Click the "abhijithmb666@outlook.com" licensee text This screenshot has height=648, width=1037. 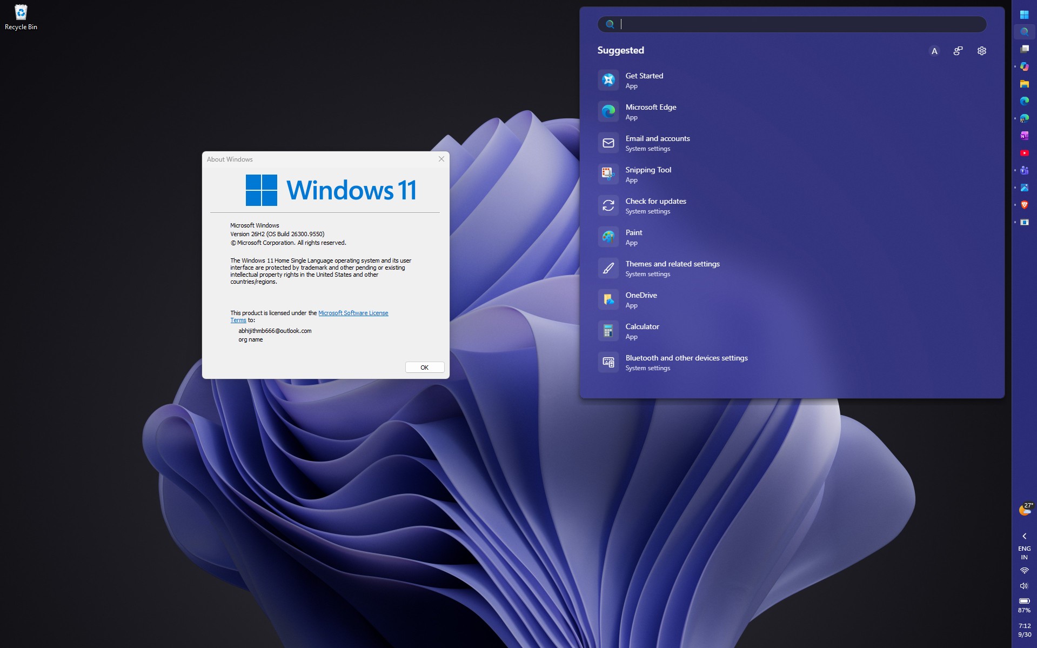coord(275,331)
